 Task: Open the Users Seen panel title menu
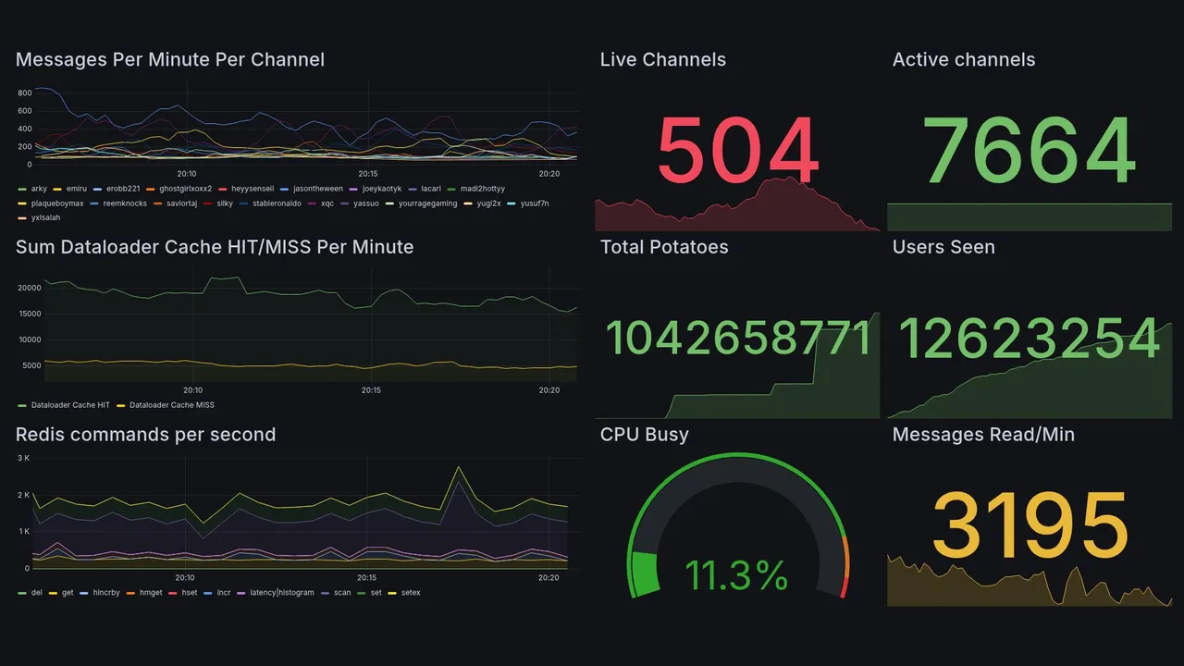pyautogui.click(x=943, y=247)
